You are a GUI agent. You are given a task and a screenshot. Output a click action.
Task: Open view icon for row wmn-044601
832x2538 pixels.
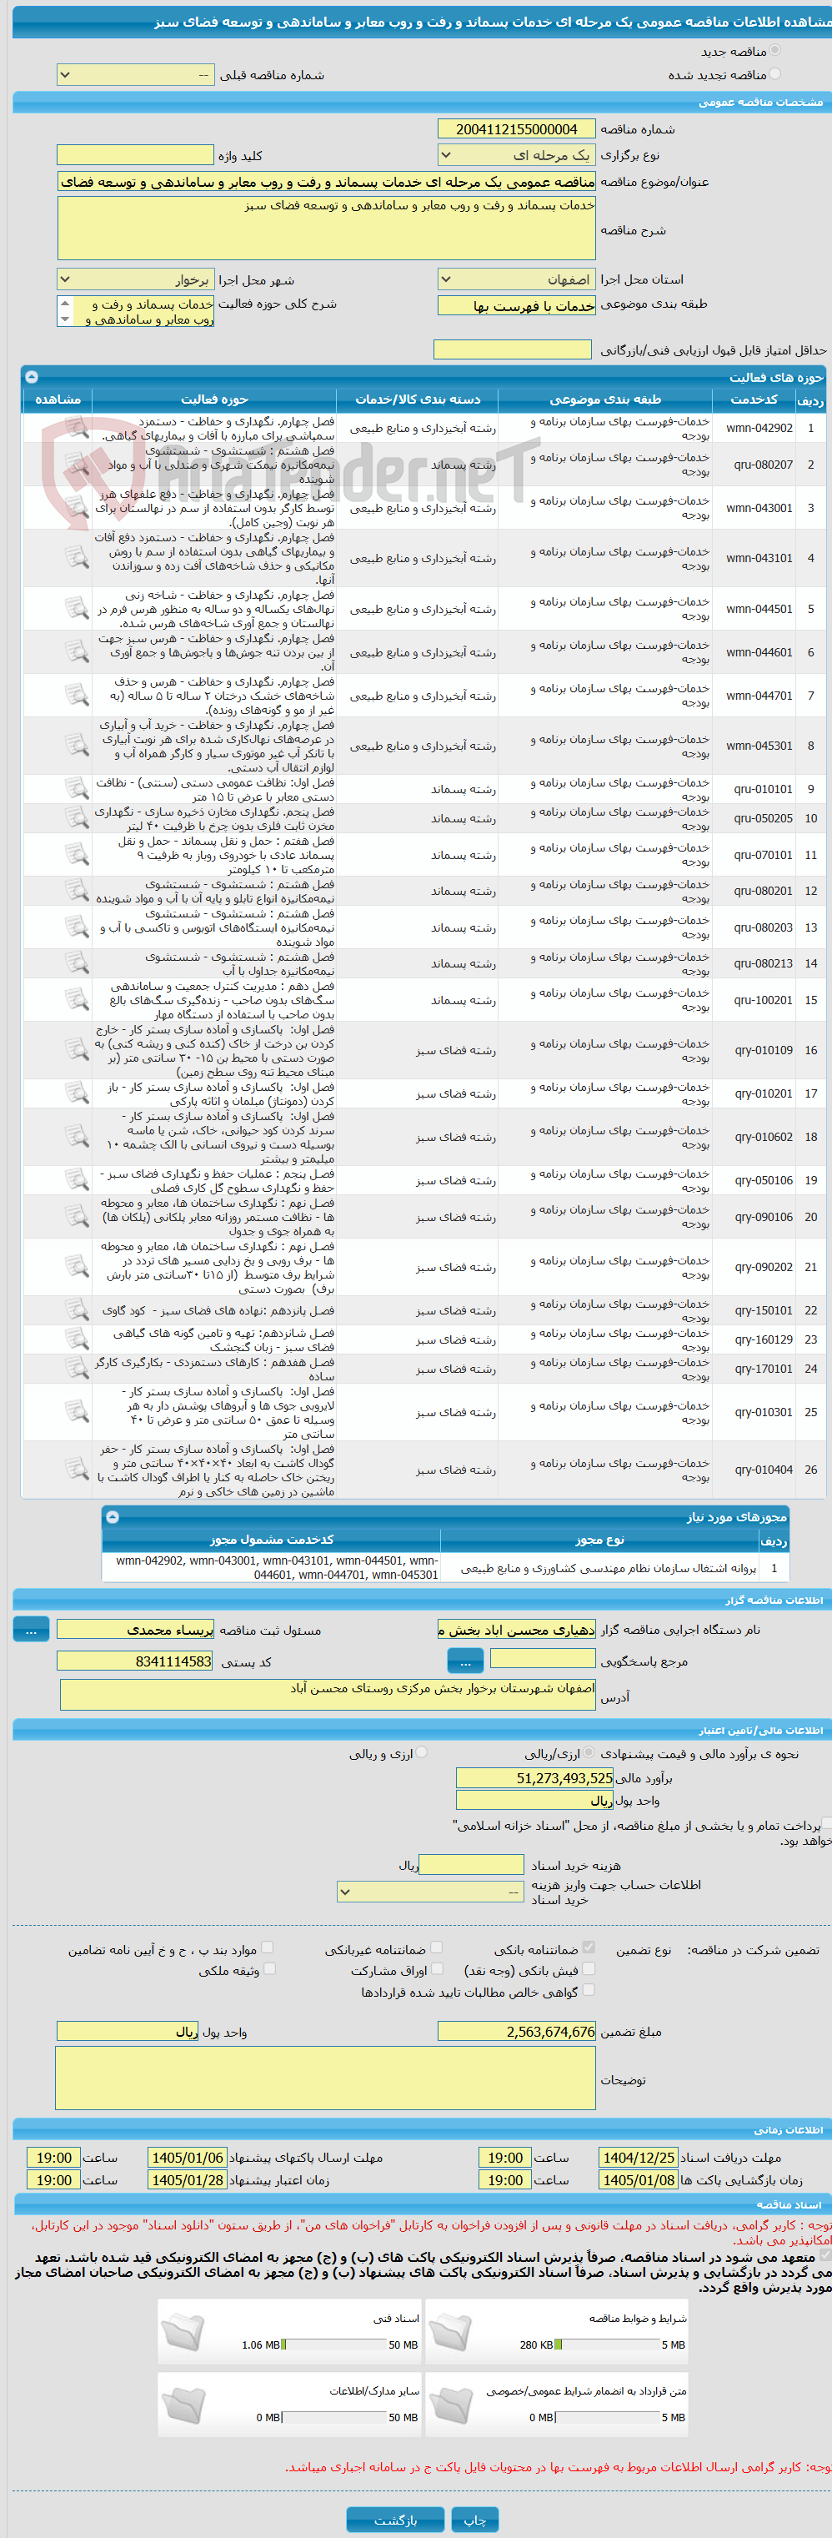click(77, 652)
